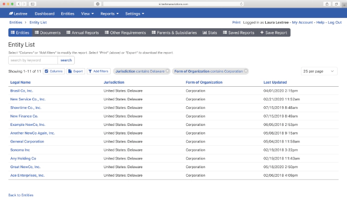This screenshot has height=212, width=347.
Task: Remove the Jurisdiction contains Delaware filter
Action: click(168, 71)
